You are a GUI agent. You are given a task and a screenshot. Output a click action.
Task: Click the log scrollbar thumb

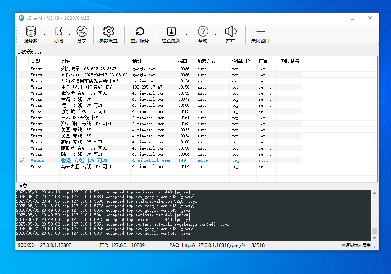tap(374, 231)
